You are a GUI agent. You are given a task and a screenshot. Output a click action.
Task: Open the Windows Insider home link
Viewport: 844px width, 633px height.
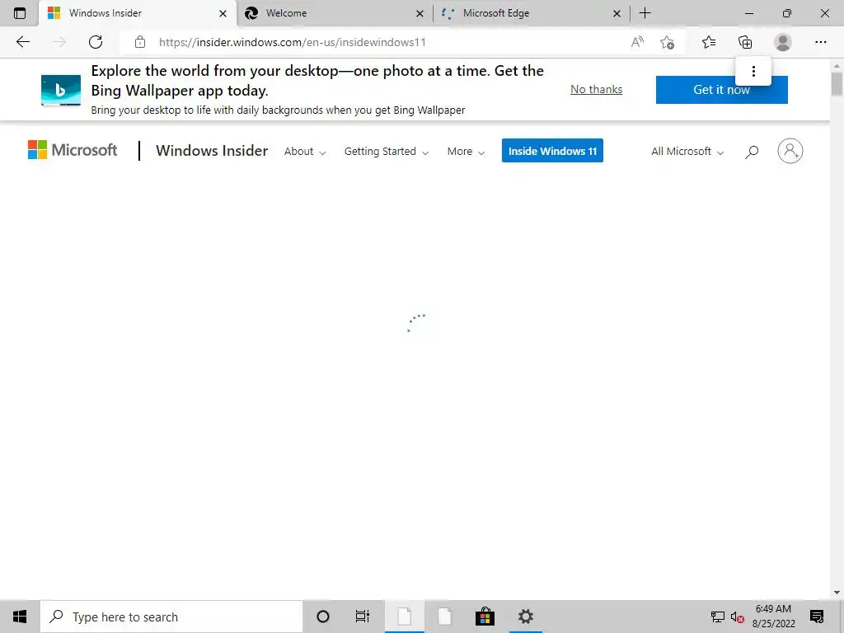pyautogui.click(x=212, y=151)
